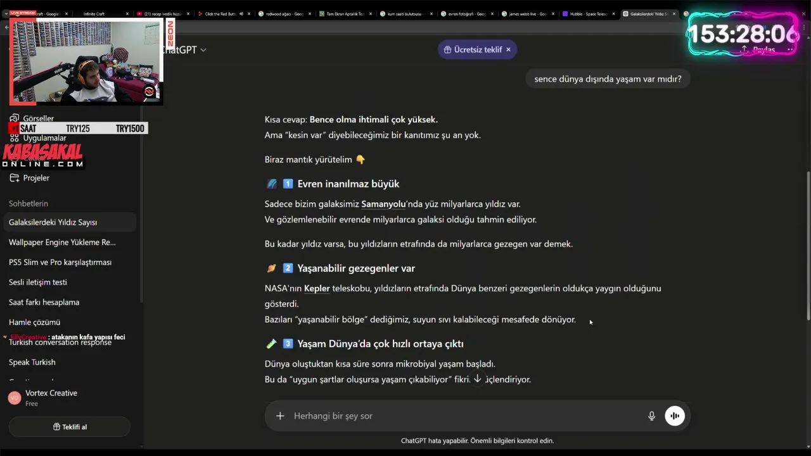Open the Vortex Creative account menu

(70, 398)
